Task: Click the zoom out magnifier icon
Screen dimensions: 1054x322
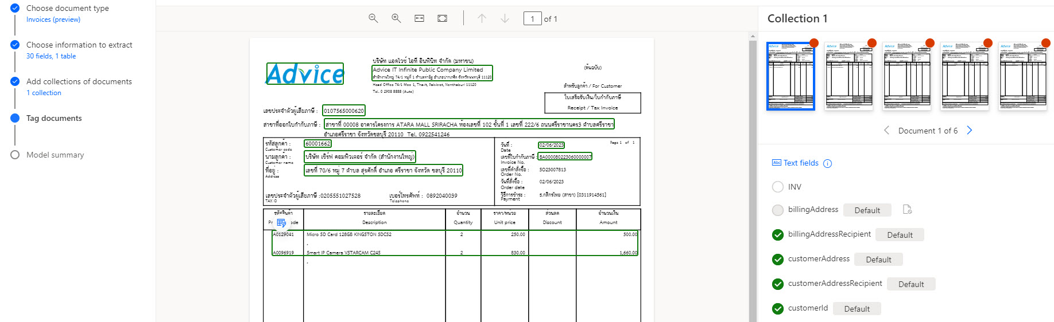Action: 373,18
